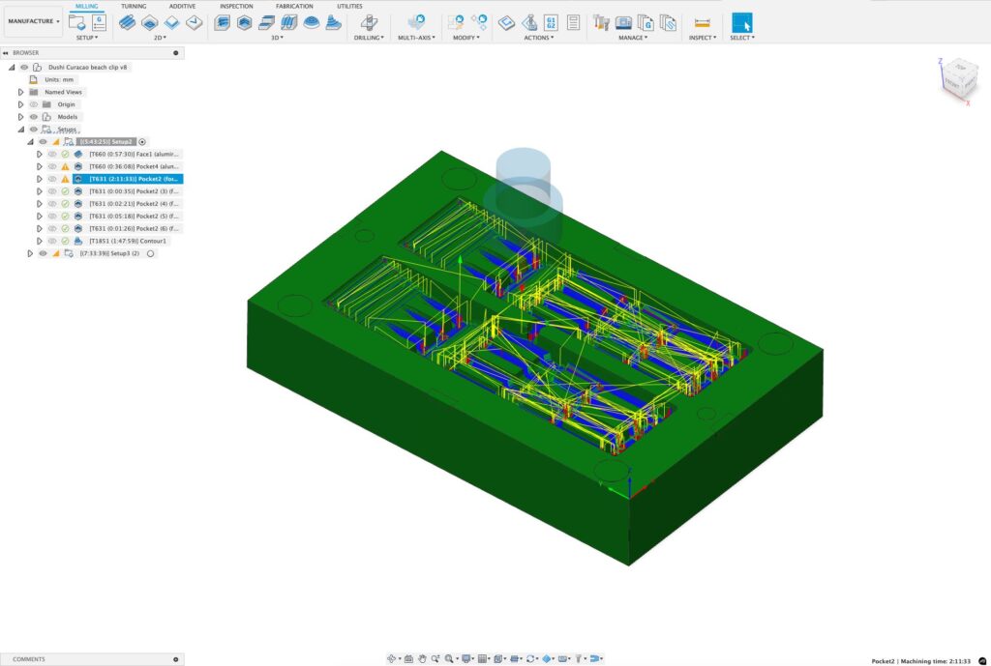
Task: Expand the Setup3 tree node
Action: pyautogui.click(x=30, y=253)
